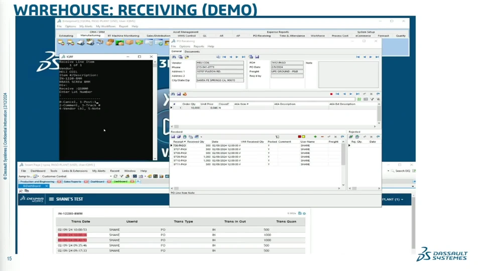The width and height of the screenshot is (482, 271).
Task: Click Trans Date column header in dashboard
Action: click(80, 221)
